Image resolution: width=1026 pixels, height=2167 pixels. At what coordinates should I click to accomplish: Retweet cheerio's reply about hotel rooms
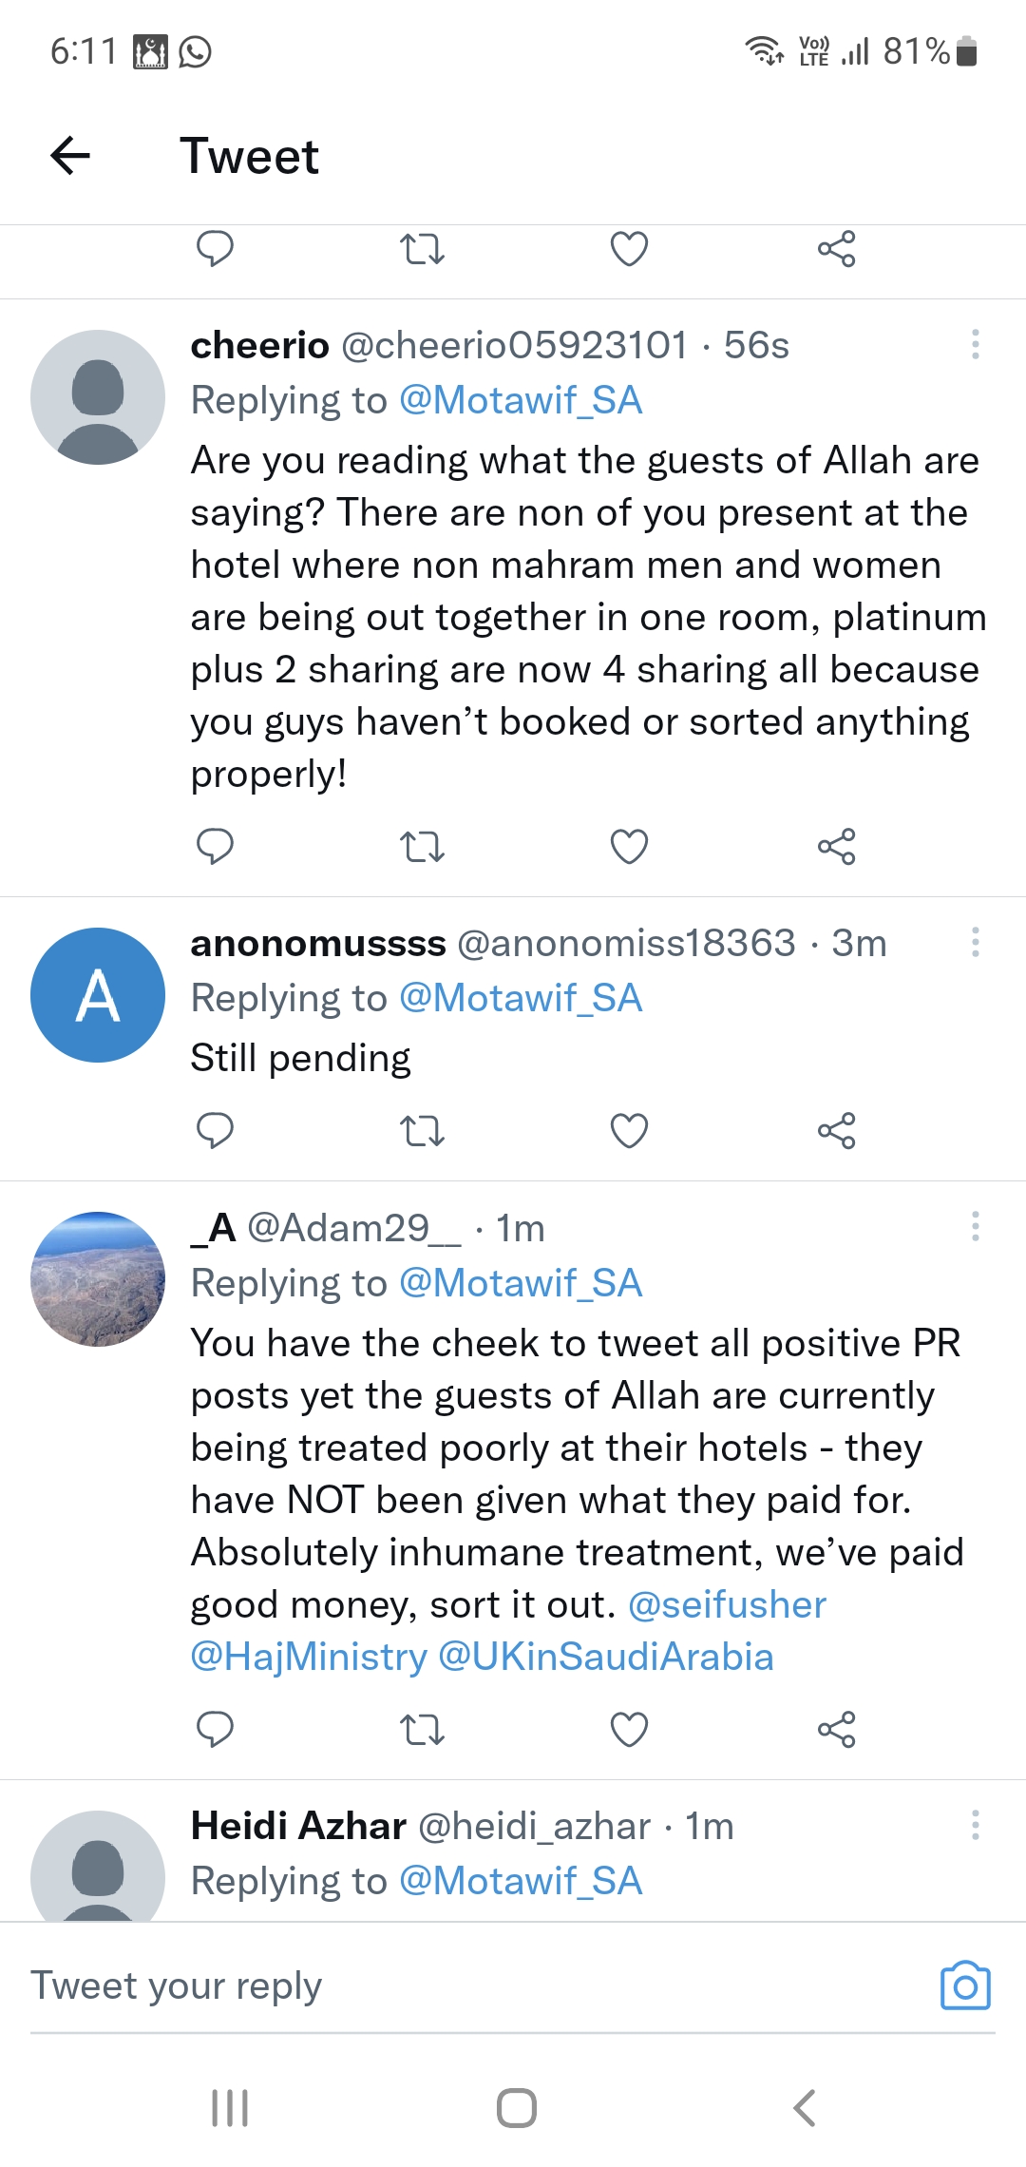click(422, 846)
